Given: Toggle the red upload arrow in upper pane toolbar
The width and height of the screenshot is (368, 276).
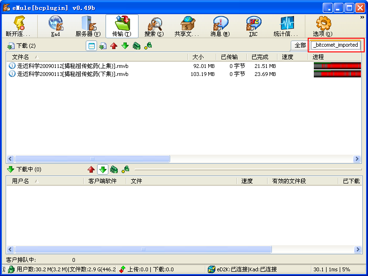Looking at the screenshot, I should 114,46.
